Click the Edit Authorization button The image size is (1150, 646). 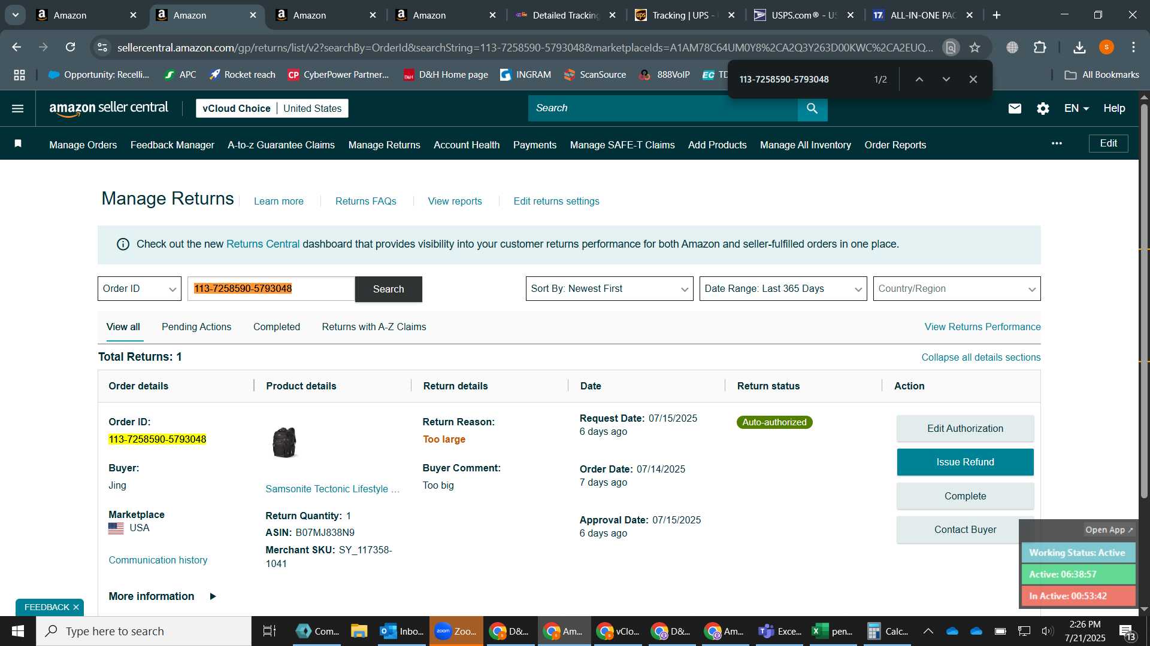(965, 428)
